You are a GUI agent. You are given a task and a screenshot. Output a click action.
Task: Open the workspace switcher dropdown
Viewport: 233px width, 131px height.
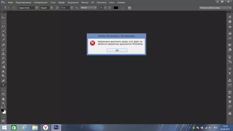coord(215,8)
